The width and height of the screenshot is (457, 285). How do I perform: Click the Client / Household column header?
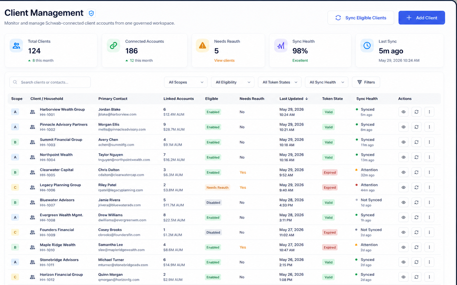click(47, 99)
